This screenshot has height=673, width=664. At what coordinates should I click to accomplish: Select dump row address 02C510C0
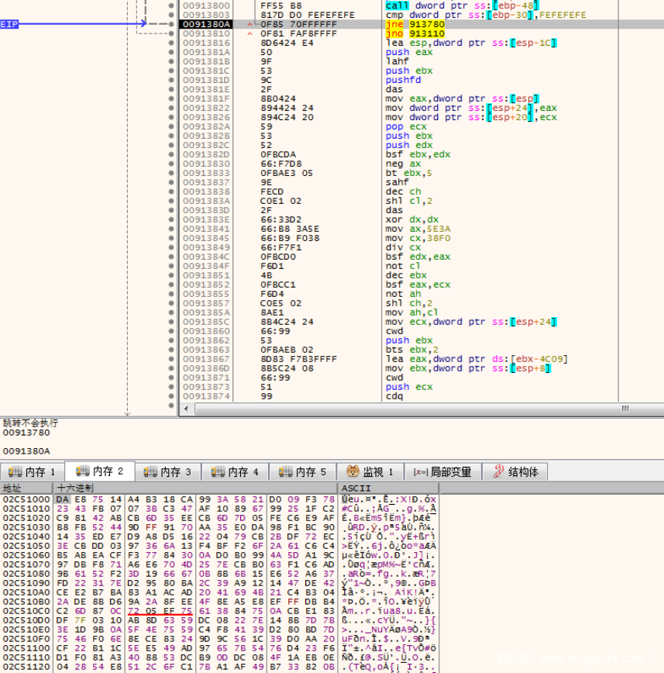[26, 612]
